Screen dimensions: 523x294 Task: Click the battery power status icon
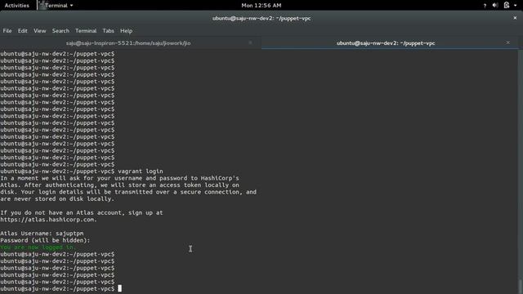tap(507, 5)
